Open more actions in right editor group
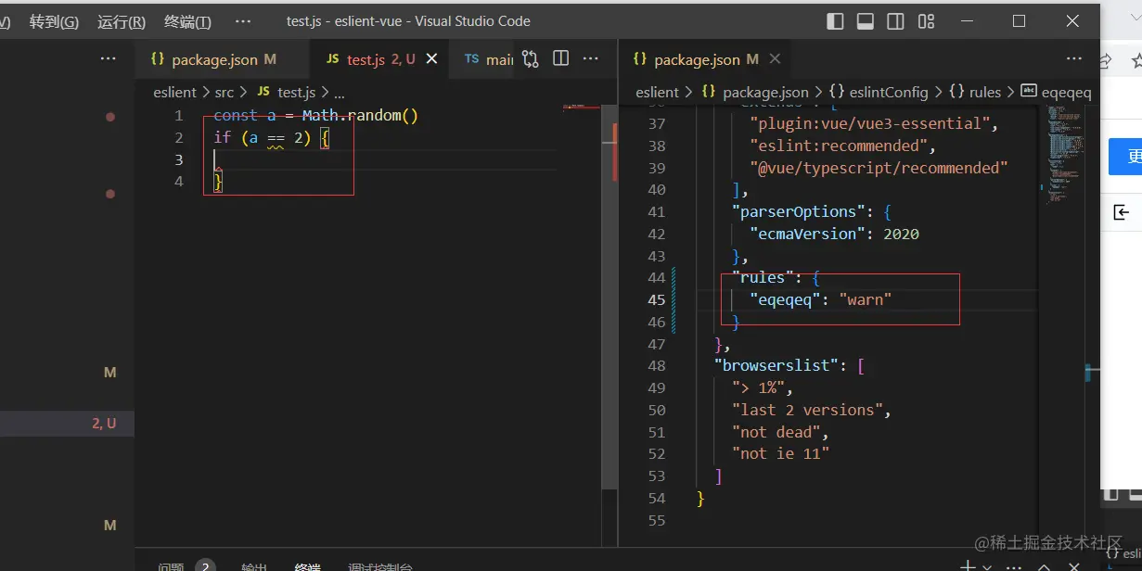Viewport: 1142px width, 571px height. [x=1074, y=58]
